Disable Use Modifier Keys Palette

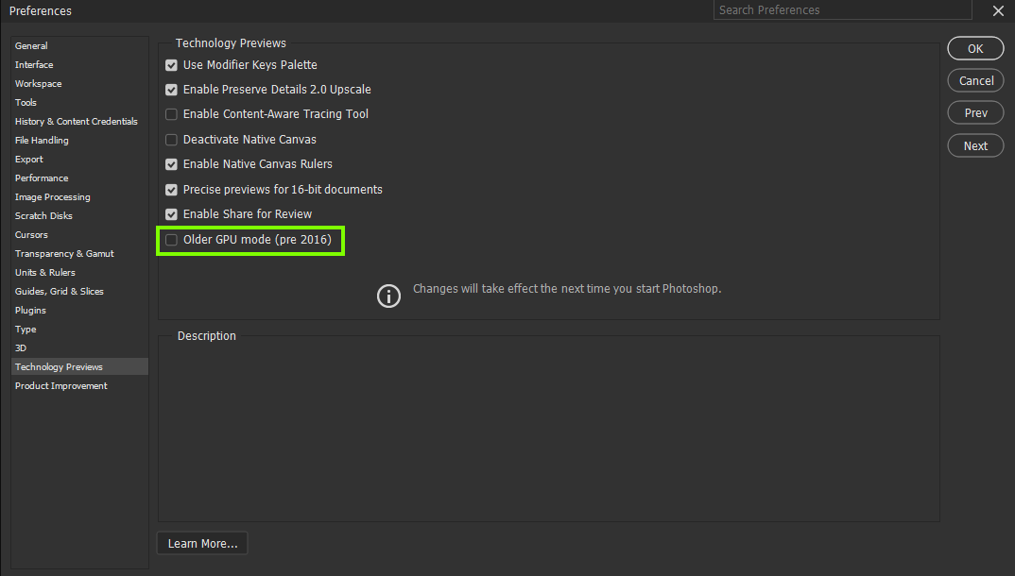click(171, 65)
